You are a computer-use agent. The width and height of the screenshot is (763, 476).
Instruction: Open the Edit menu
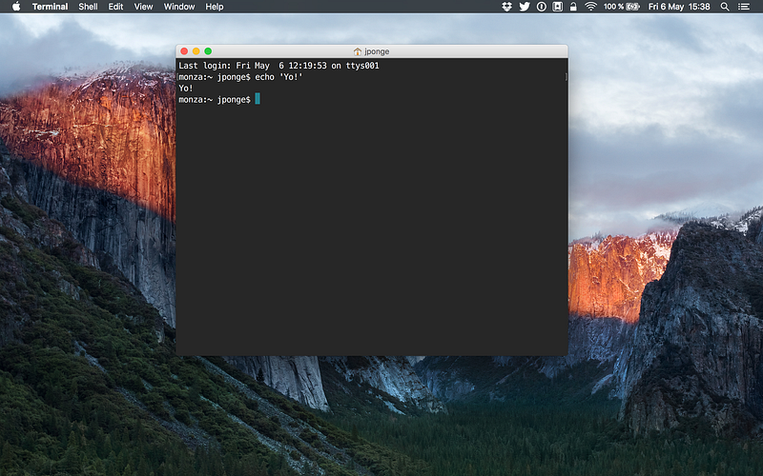tap(115, 7)
